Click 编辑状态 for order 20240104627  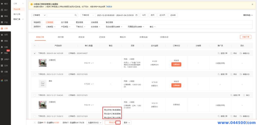(x=244, y=53)
